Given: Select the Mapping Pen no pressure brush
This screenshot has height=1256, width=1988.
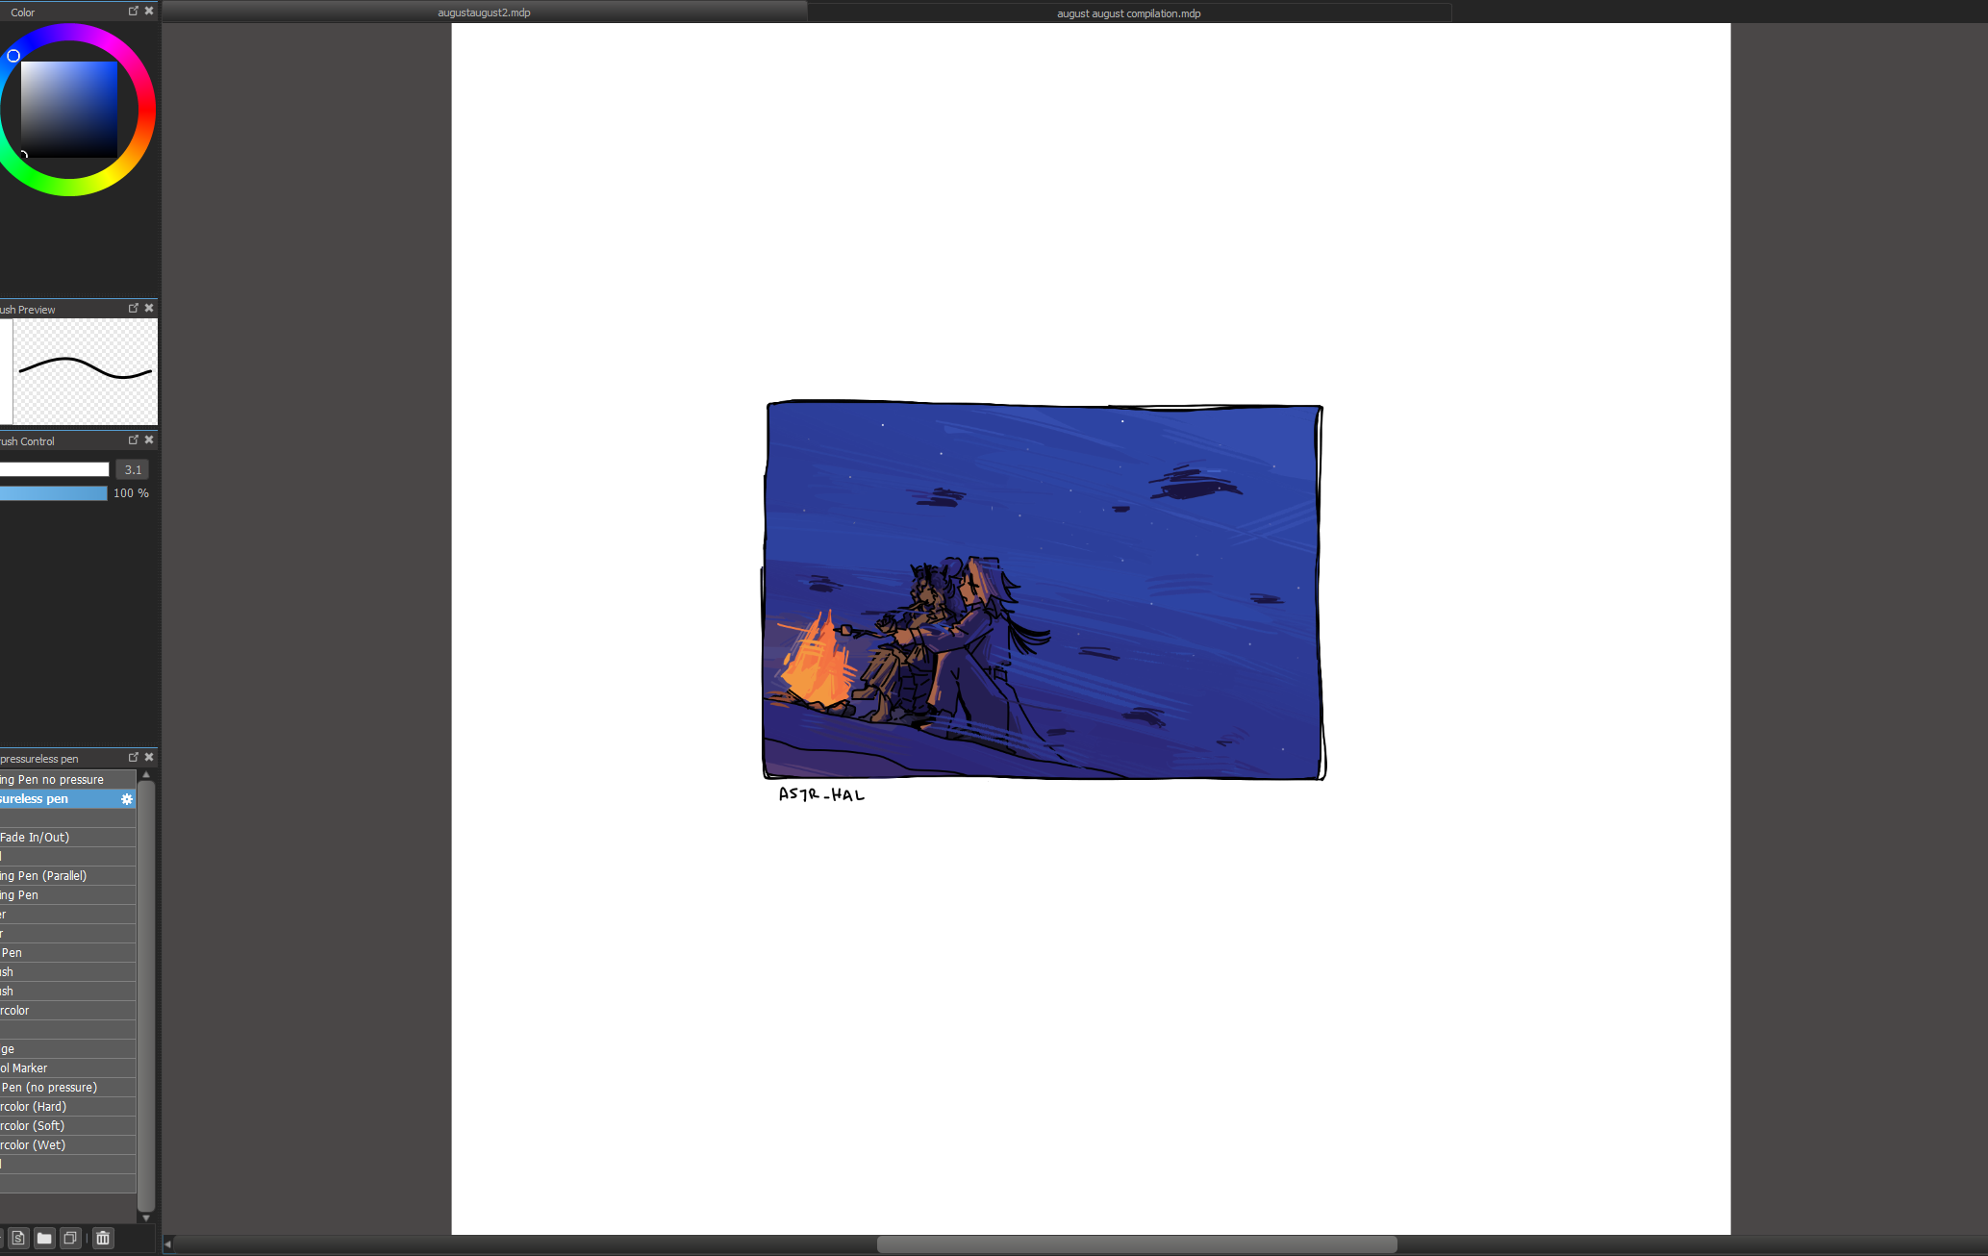Looking at the screenshot, I should 58,779.
